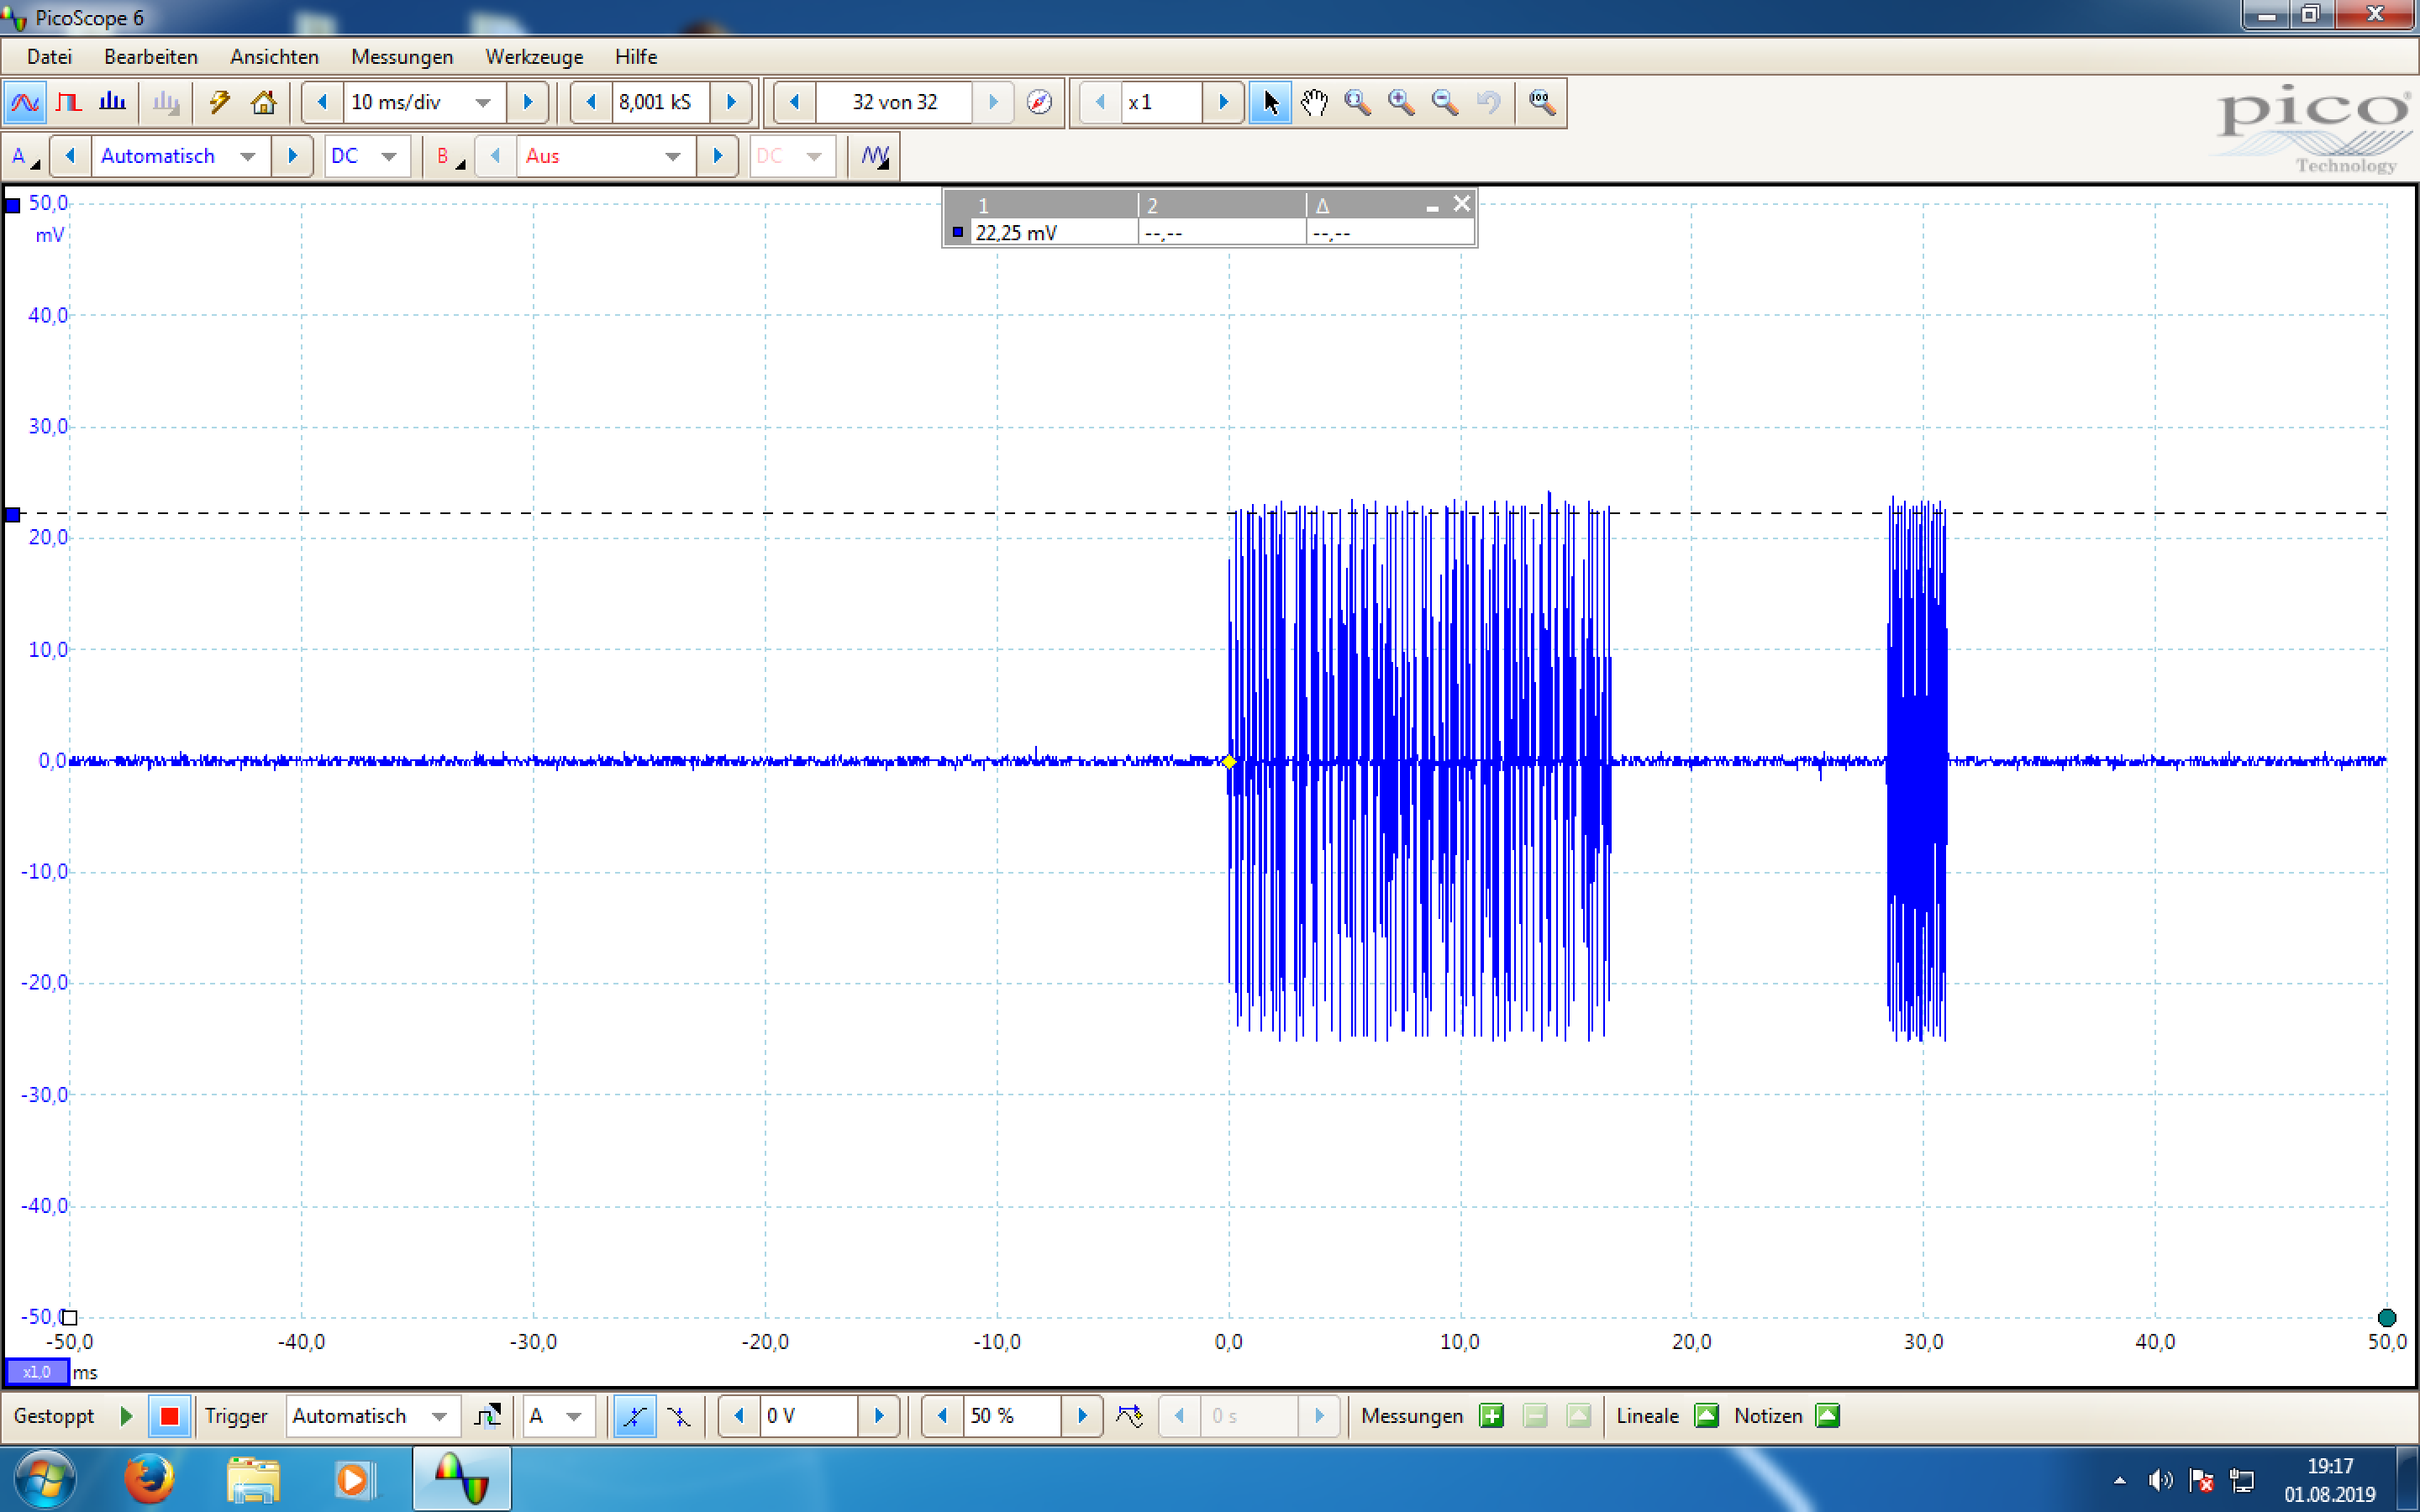Decrease timebase with left arrow

pos(322,102)
